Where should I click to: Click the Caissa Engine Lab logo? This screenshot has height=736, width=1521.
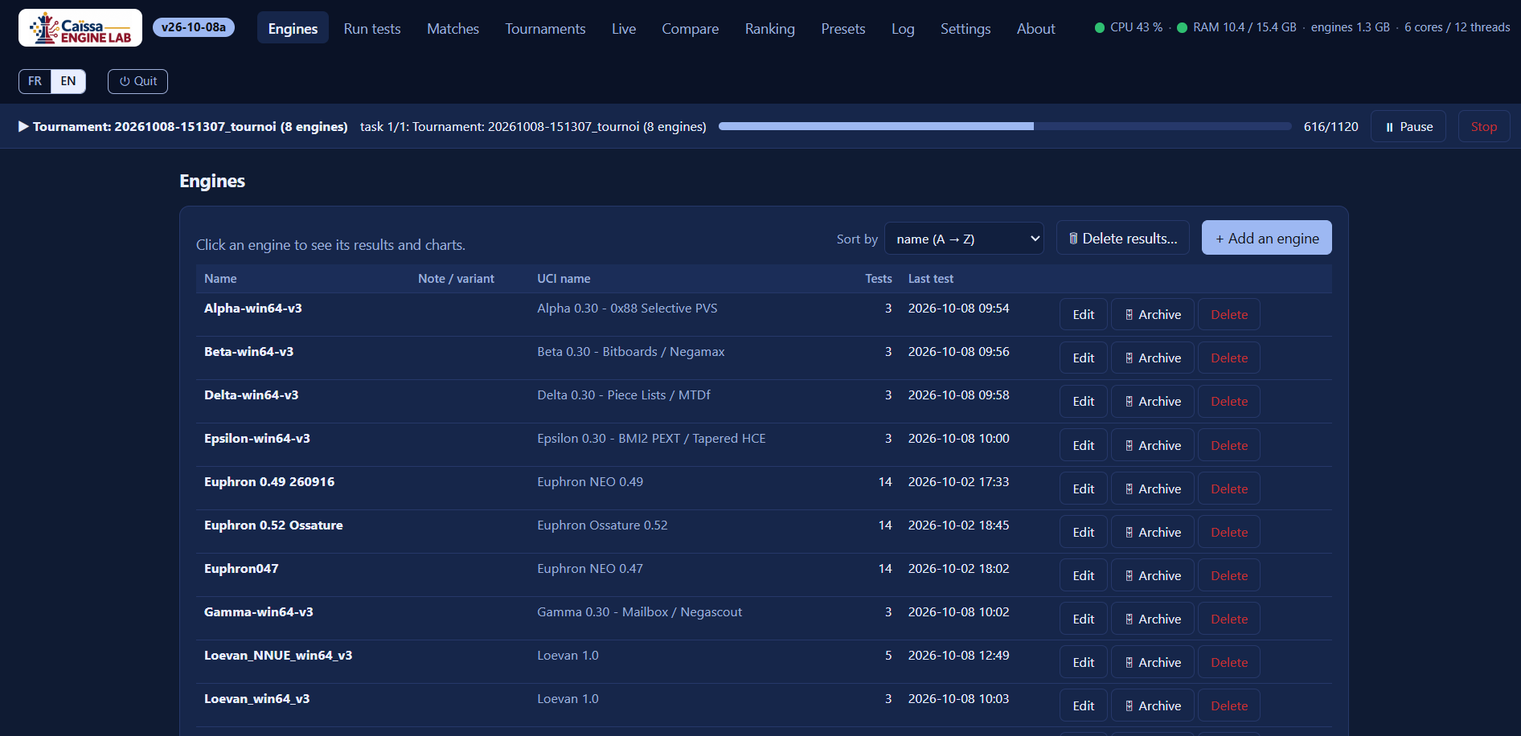80,28
